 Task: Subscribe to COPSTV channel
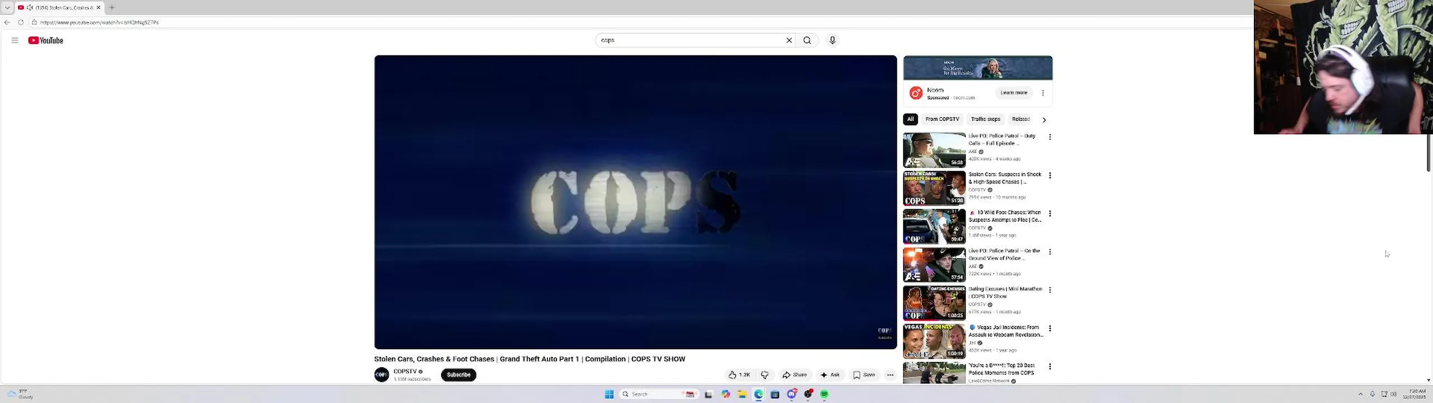[x=458, y=375]
